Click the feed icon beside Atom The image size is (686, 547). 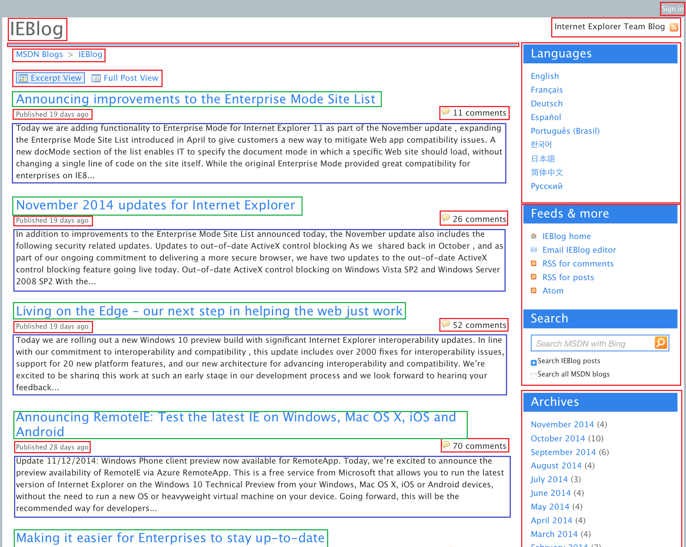point(534,291)
